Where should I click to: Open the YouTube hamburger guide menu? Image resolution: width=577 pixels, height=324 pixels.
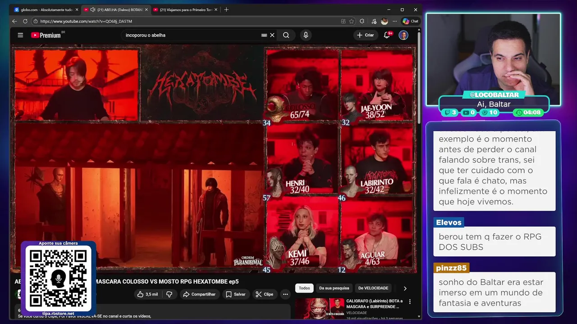(x=20, y=35)
